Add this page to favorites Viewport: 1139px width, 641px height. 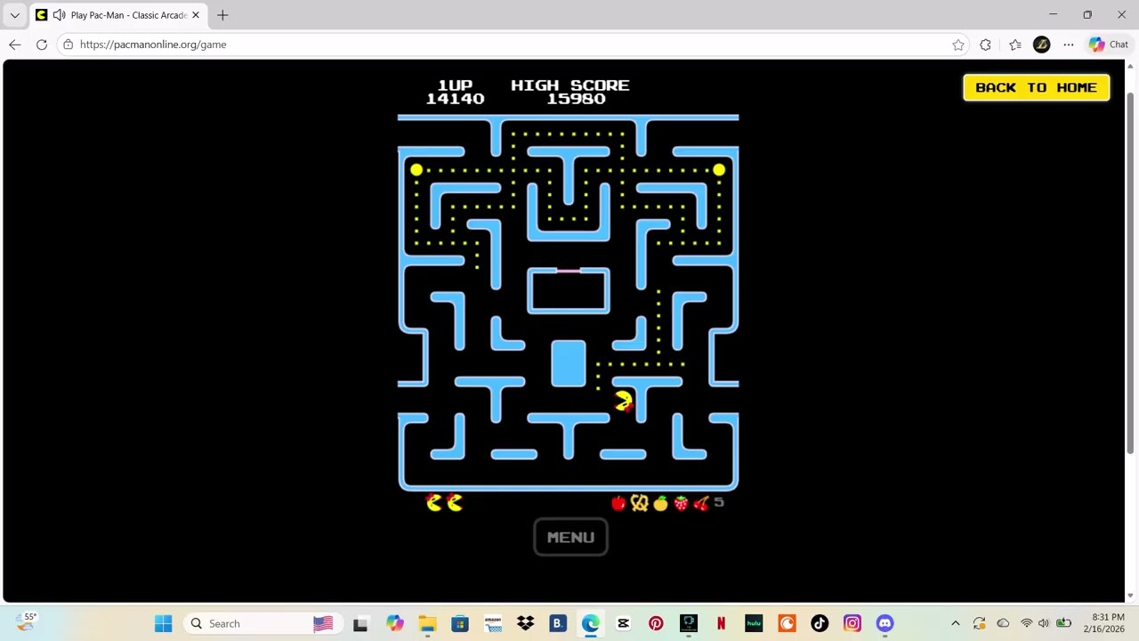click(958, 45)
